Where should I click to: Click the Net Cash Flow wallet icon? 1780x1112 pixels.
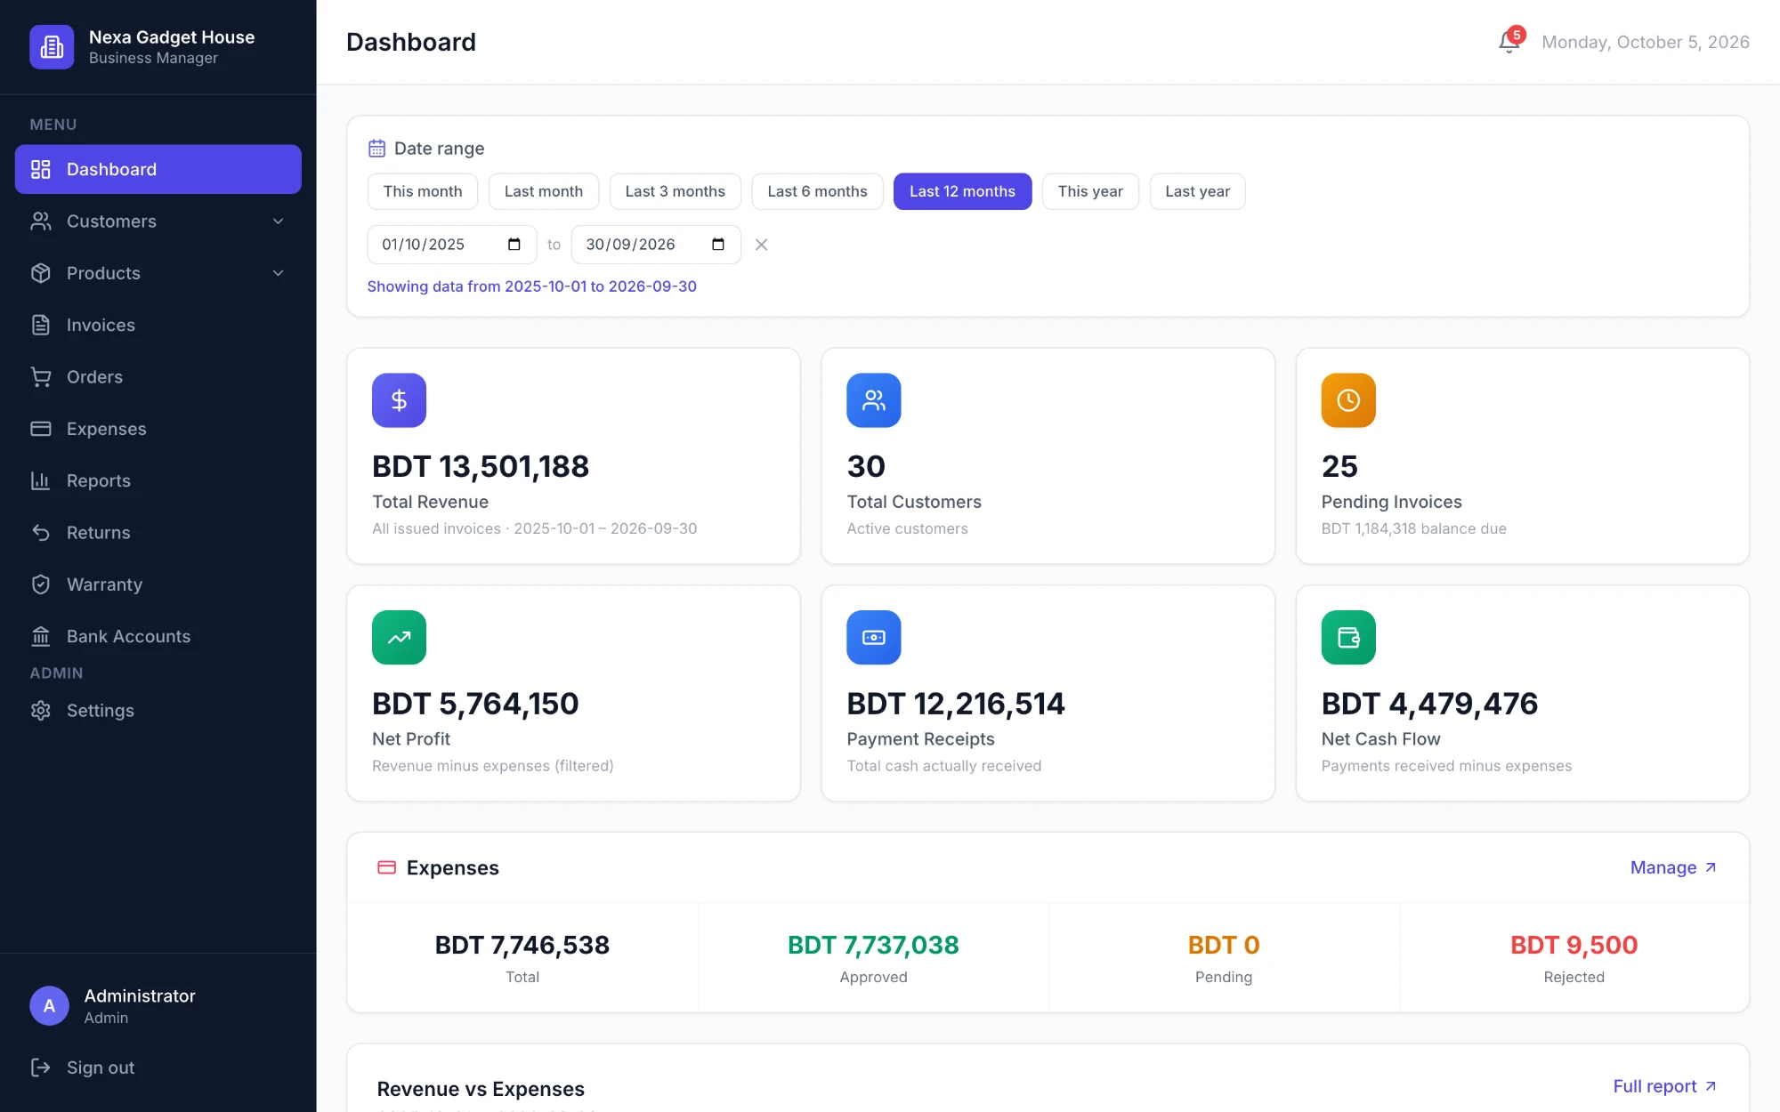tap(1348, 637)
